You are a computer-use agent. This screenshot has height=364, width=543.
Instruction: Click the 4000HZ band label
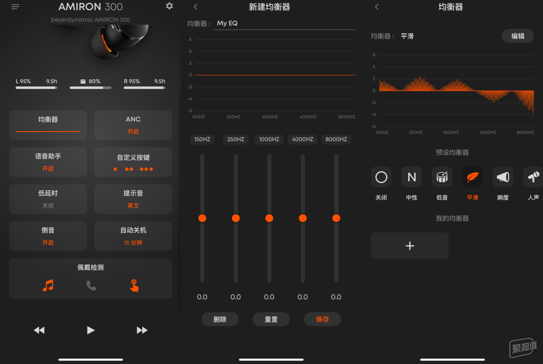click(303, 139)
